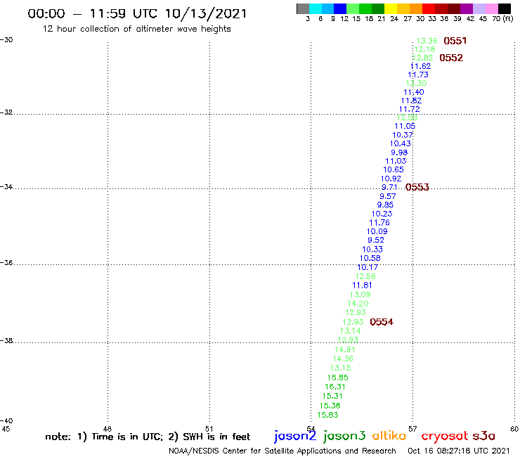
Task: Select the pink swatch in the color scale
Action: click(492, 8)
